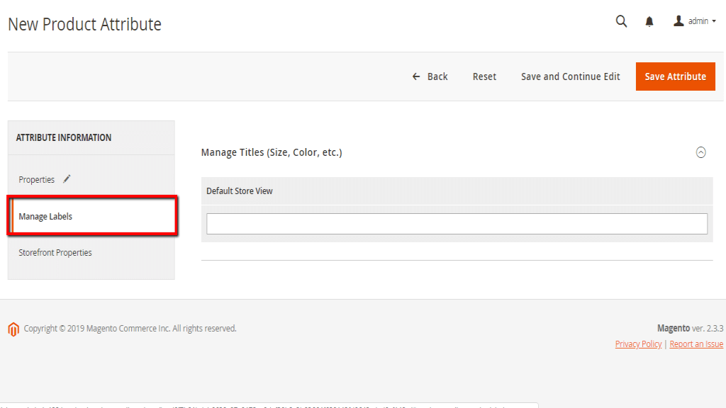This screenshot has width=726, height=408.
Task: Click the copyright notice text
Action: point(130,329)
